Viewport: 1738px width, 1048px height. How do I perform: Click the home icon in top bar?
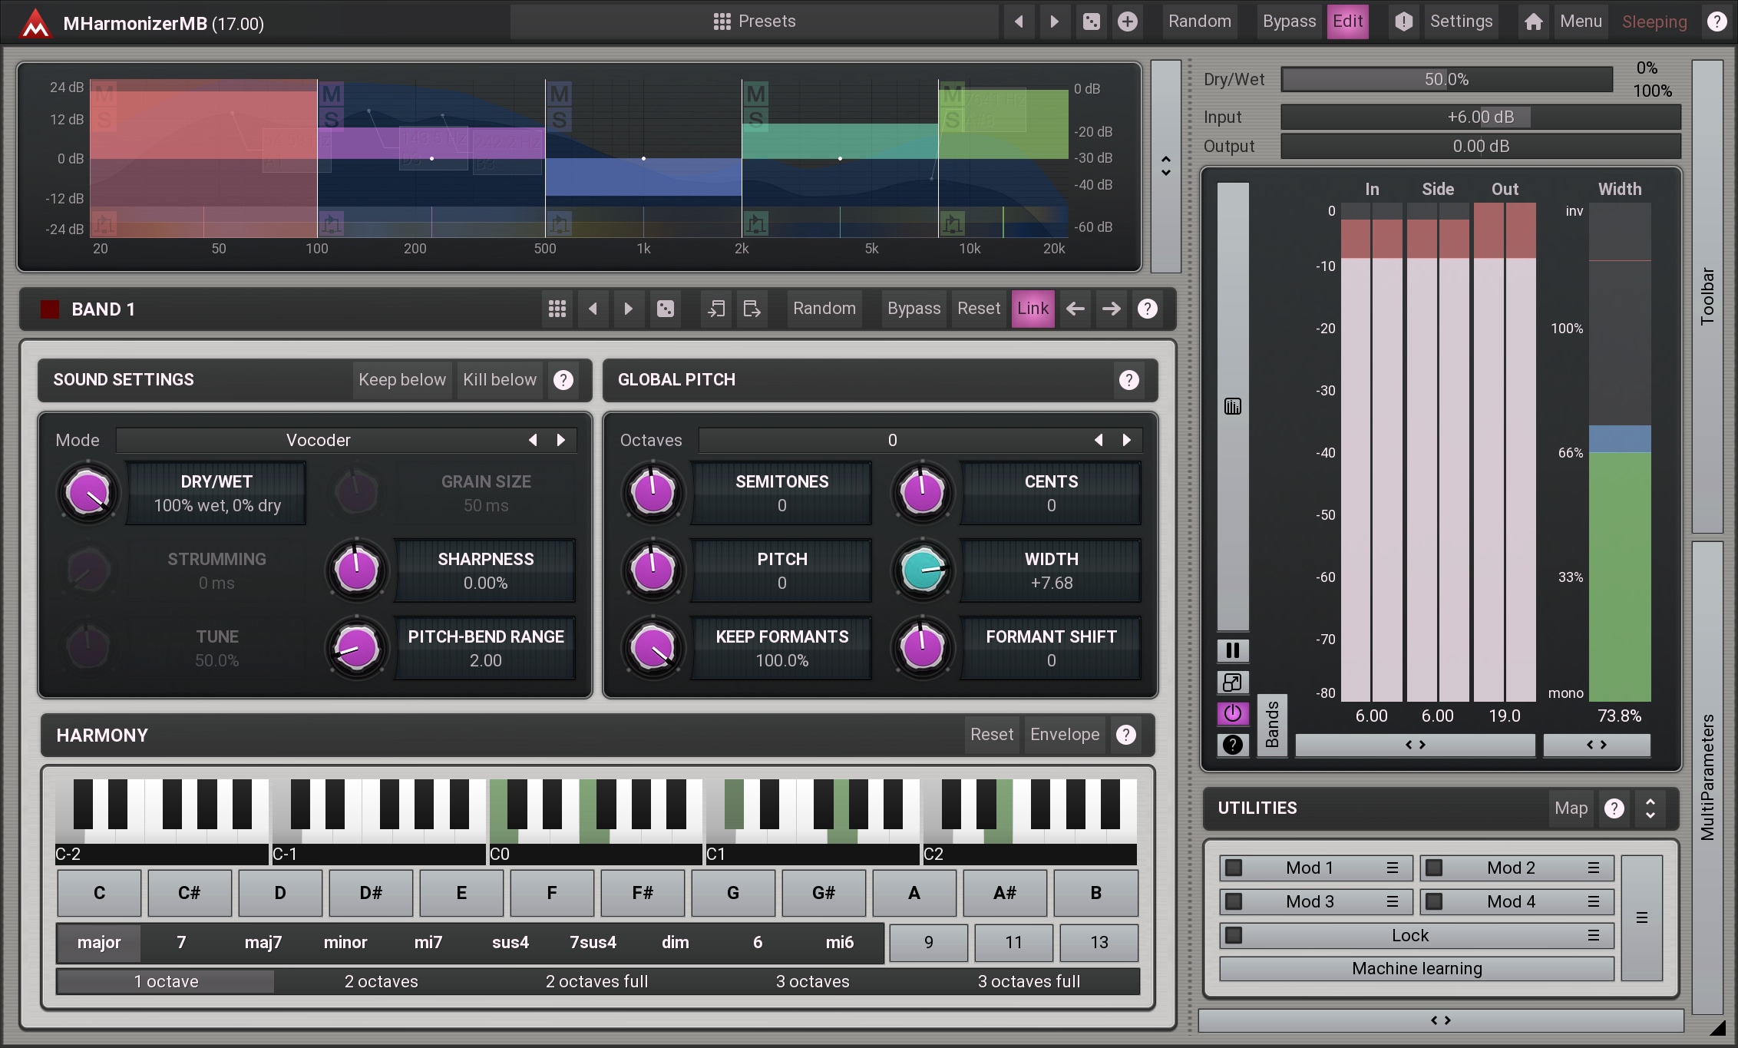[1533, 21]
